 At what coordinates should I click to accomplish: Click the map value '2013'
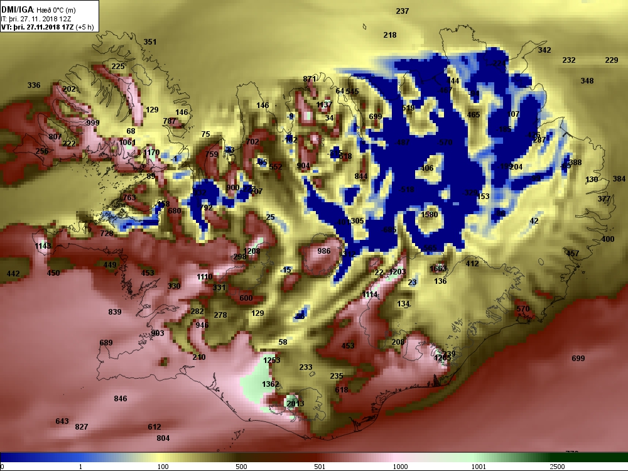click(x=295, y=403)
